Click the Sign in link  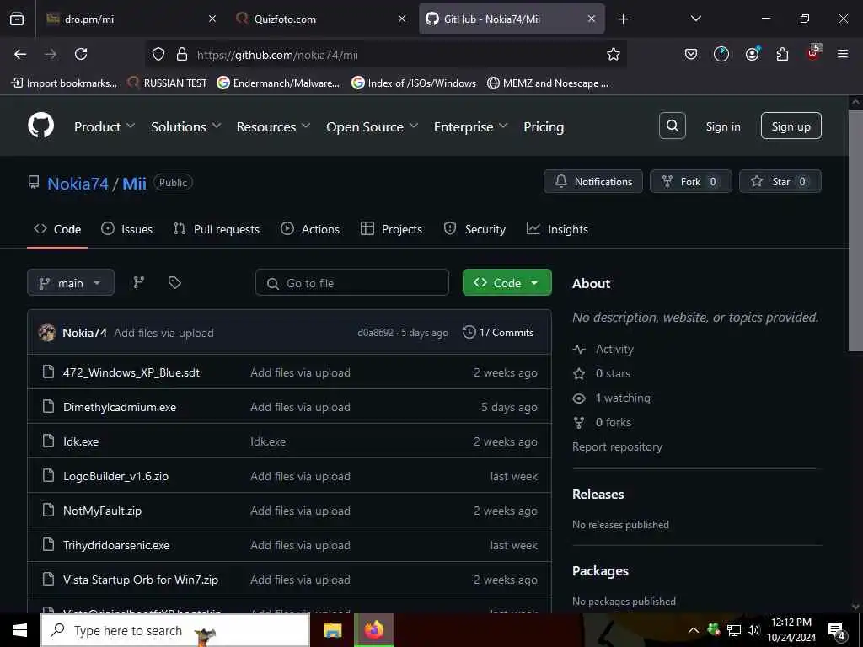[x=722, y=126]
